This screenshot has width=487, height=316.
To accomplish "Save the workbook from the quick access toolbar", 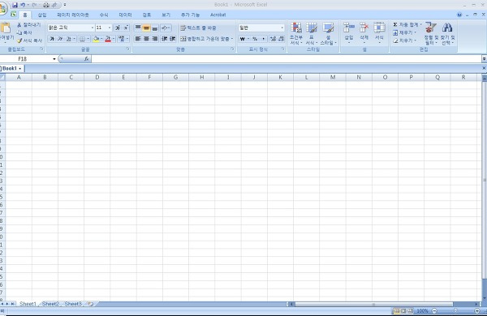I will (15, 5).
